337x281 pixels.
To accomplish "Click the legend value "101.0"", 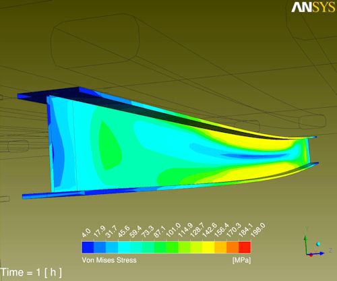I will (173, 230).
